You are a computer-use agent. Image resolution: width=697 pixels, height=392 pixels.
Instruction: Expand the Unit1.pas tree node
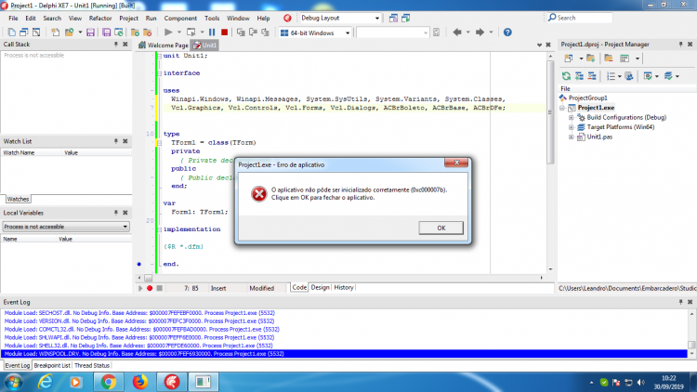click(572, 137)
